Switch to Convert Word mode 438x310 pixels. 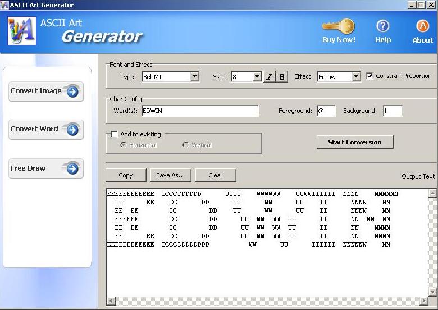click(46, 130)
